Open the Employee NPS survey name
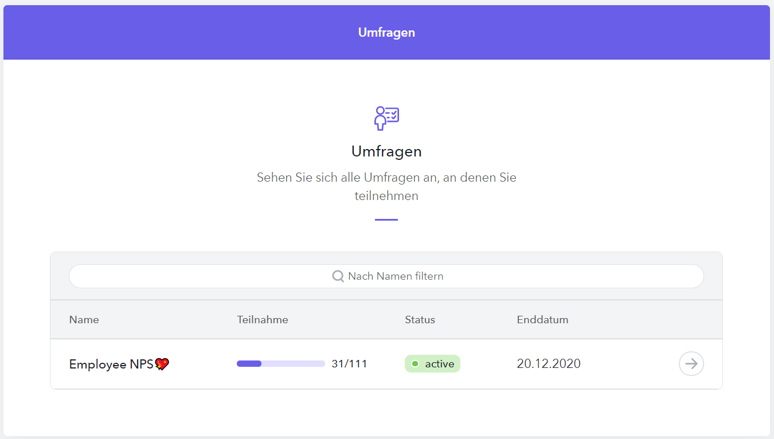Viewport: 774px width, 439px height. (x=111, y=364)
